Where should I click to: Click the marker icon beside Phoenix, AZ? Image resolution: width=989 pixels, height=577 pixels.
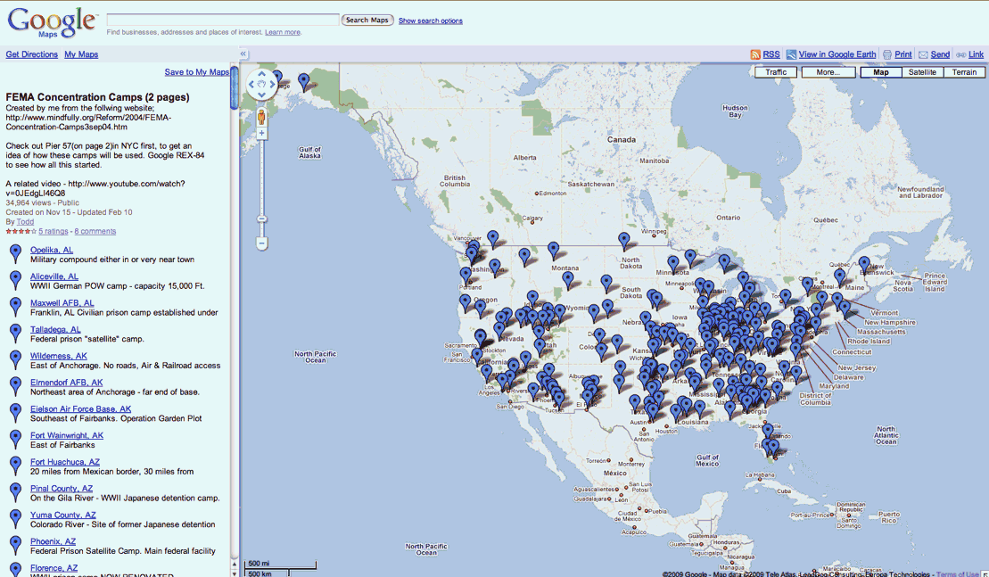tap(16, 545)
